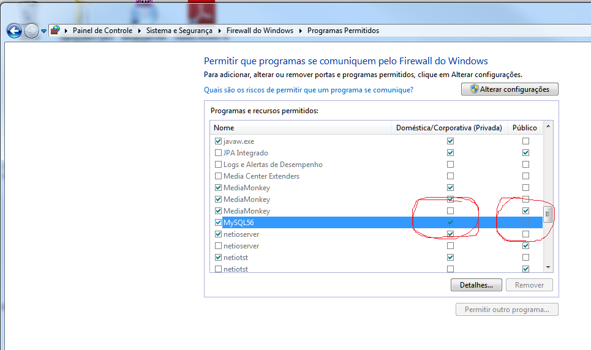The height and width of the screenshot is (350, 591).
Task: Toggle Media Center Extenders private checkbox
Action: pos(450,176)
